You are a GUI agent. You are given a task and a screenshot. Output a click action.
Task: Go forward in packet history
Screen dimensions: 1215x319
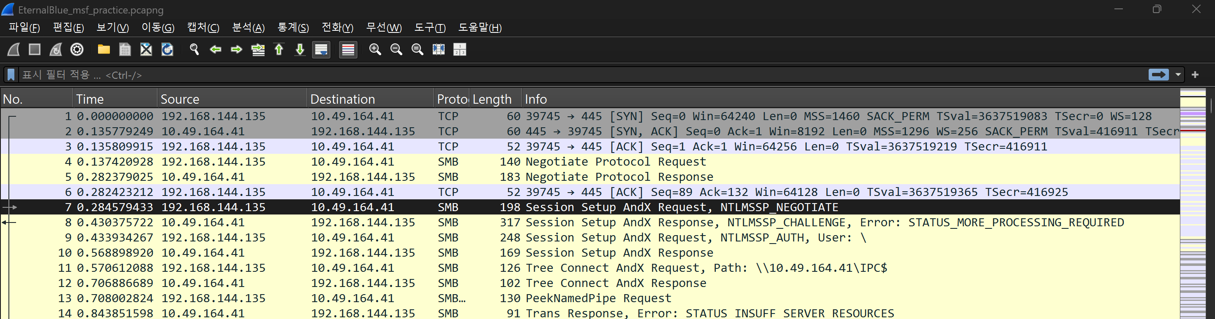[236, 49]
